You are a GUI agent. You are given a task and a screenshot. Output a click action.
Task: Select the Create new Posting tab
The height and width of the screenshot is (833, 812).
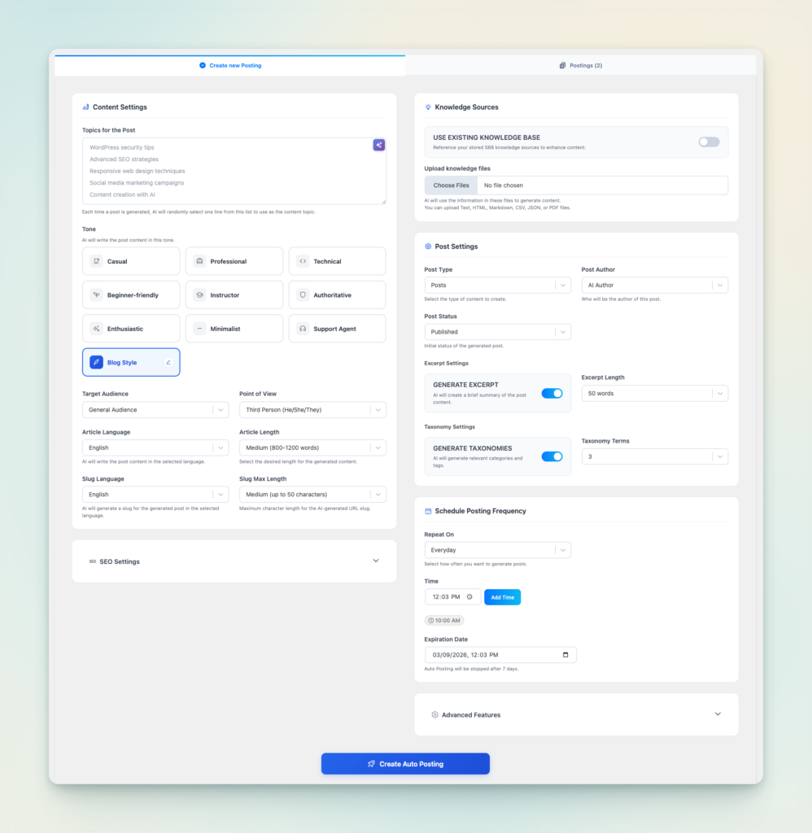click(x=230, y=65)
